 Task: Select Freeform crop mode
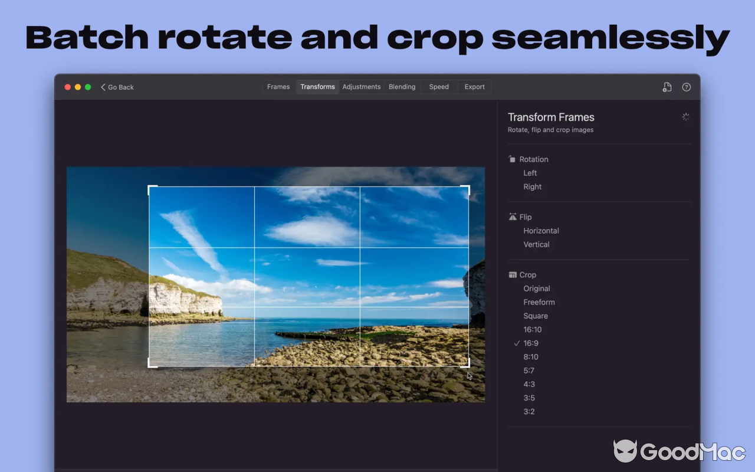click(539, 302)
